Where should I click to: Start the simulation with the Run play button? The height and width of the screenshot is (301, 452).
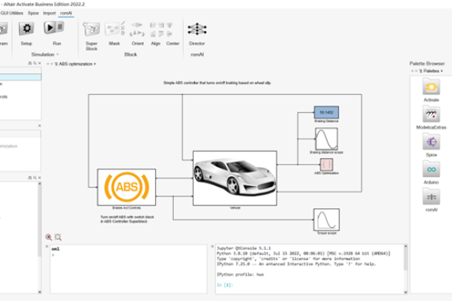click(50, 28)
